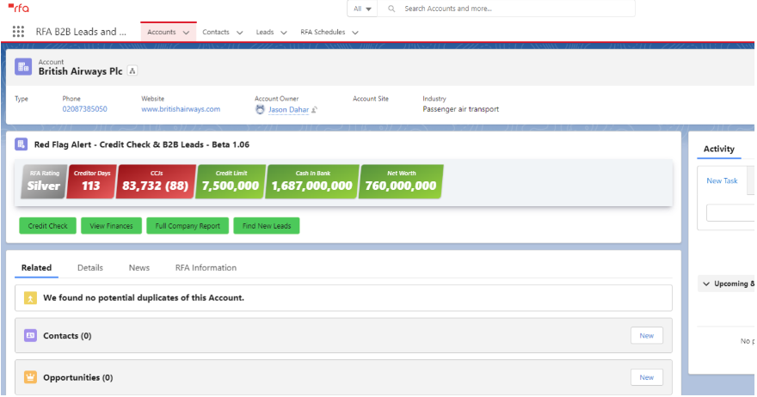The width and height of the screenshot is (757, 397).
Task: Click the rfa logo
Action: click(x=19, y=8)
